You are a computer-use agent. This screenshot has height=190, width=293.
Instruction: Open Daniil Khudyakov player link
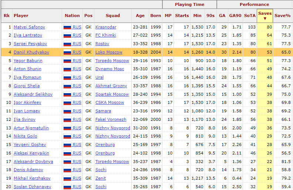[x=31, y=52]
